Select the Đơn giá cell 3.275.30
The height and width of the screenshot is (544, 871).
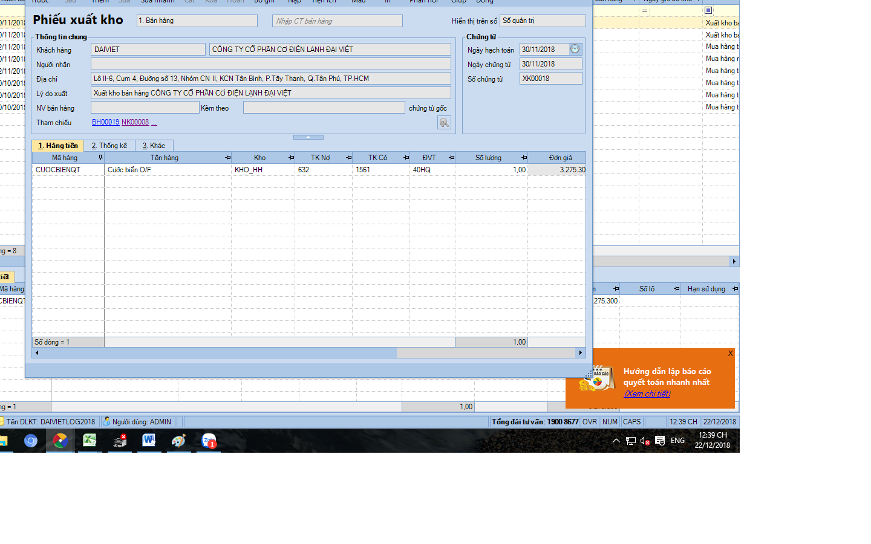click(556, 170)
